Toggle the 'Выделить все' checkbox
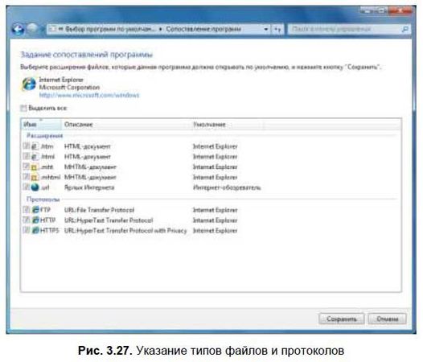 23,109
